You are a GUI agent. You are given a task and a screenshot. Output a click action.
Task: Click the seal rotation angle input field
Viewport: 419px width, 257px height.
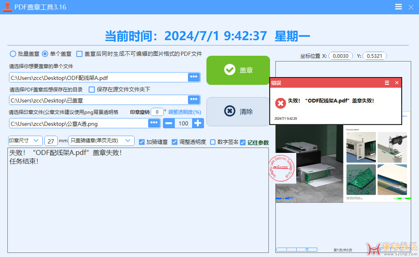pyautogui.click(x=156, y=112)
